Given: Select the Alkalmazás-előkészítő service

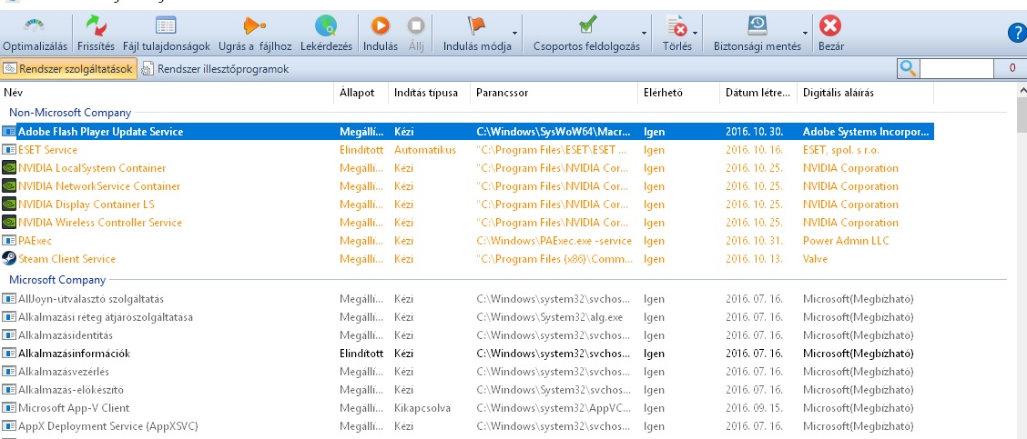Looking at the screenshot, I should pos(71,390).
